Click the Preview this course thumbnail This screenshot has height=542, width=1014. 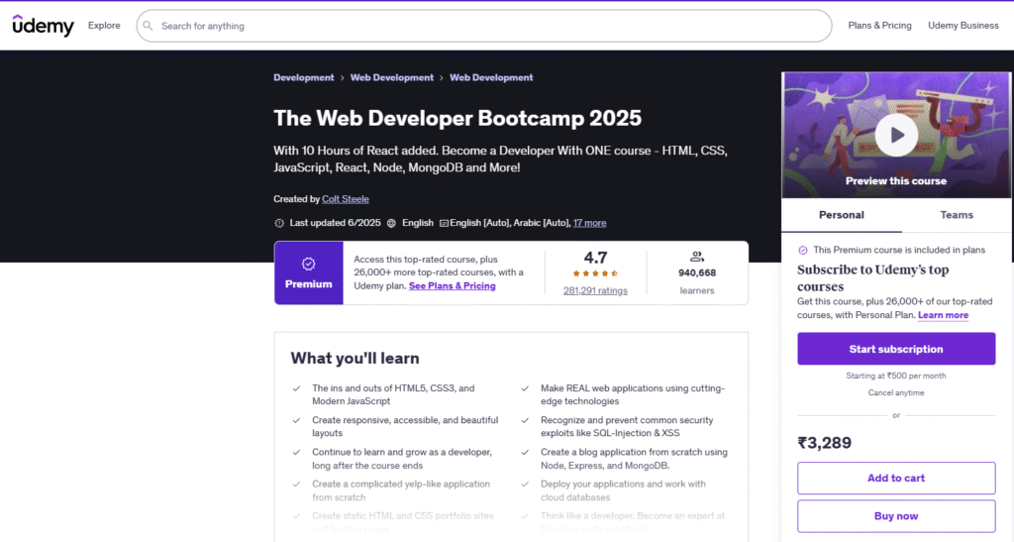895,135
